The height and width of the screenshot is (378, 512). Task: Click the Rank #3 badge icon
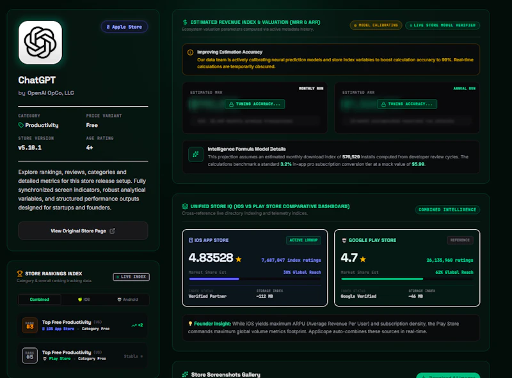tap(29, 325)
